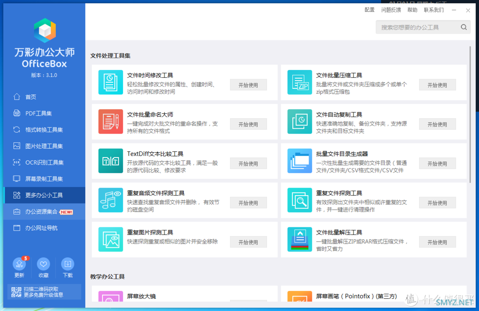Click 开始使用 for 文件自动复制工具
479x311 pixels.
(x=437, y=124)
